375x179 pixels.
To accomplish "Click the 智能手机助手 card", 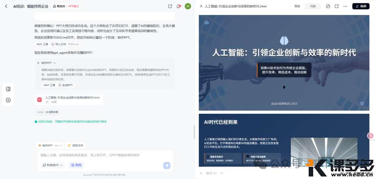I will pyautogui.click(x=223, y=159).
